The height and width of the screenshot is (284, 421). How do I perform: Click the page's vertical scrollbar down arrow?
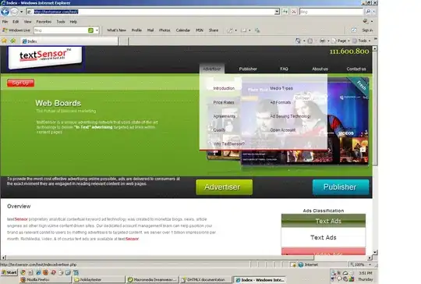(375, 252)
